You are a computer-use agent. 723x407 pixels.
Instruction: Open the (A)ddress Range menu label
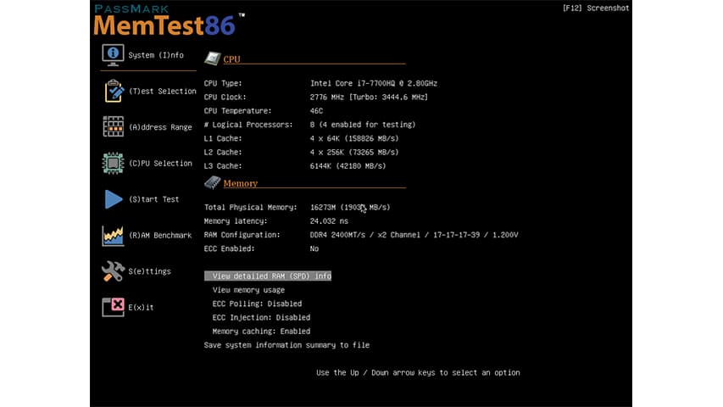pyautogui.click(x=160, y=127)
